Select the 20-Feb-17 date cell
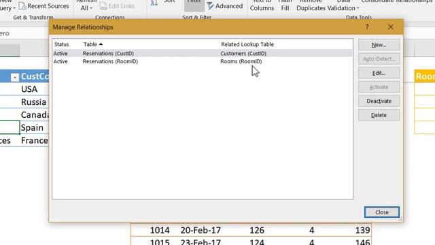The image size is (435, 245). coord(201,230)
